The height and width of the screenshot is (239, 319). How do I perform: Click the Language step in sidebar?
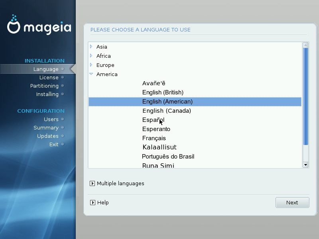tap(46, 69)
